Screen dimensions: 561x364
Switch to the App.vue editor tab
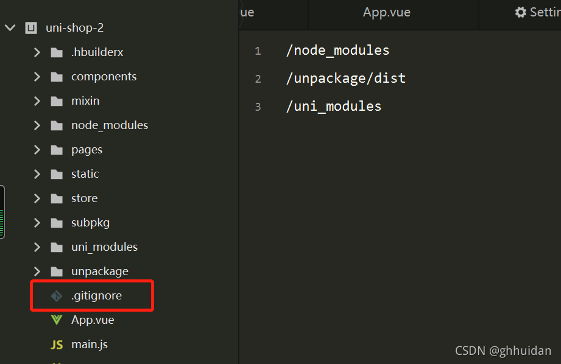tap(386, 12)
